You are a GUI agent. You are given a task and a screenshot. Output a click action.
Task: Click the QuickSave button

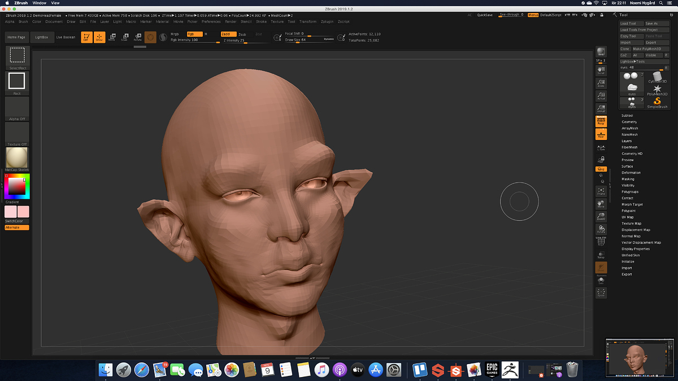[x=484, y=15]
